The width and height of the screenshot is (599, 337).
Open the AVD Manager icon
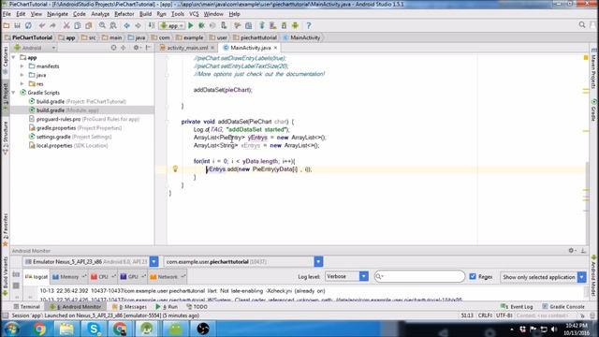click(x=273, y=25)
